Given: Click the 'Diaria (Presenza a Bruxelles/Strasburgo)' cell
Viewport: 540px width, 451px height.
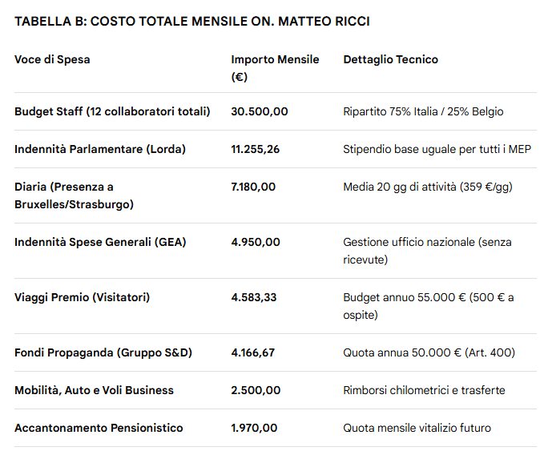Looking at the screenshot, I should point(75,195).
